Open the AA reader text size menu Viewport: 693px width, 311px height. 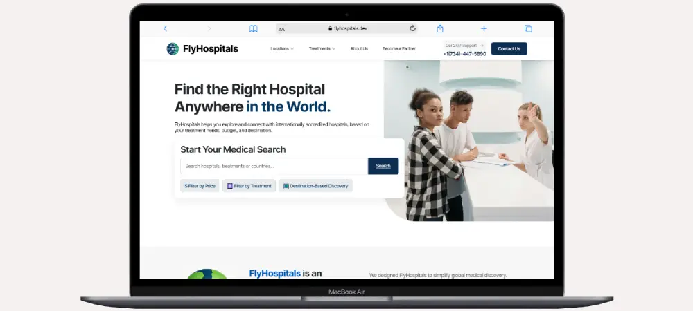click(282, 29)
